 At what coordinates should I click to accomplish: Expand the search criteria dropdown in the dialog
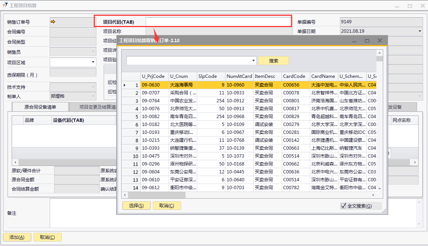[x=253, y=61]
